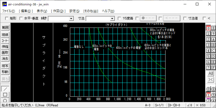Click the 400m/mピッチの補強 chart label
The image size is (216, 108).
click(x=128, y=48)
